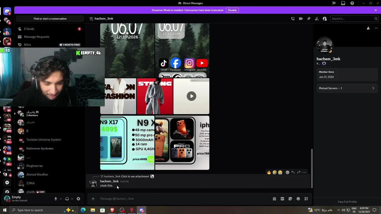Disable Streamer Mode
This screenshot has width=381, height=214.
pos(232,10)
